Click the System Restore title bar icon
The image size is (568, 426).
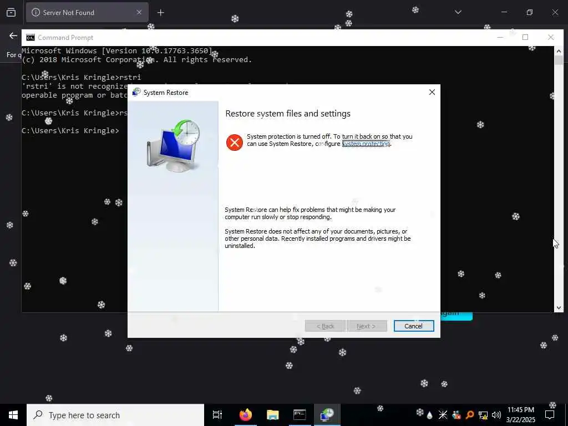tap(136, 93)
